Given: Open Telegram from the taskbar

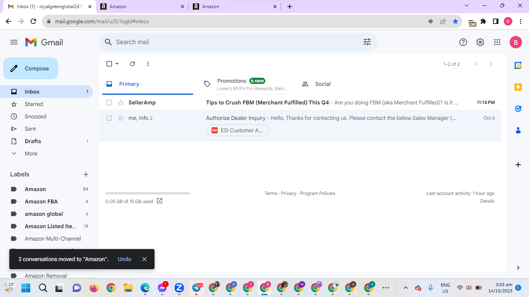Looking at the screenshot, I should pos(196,288).
